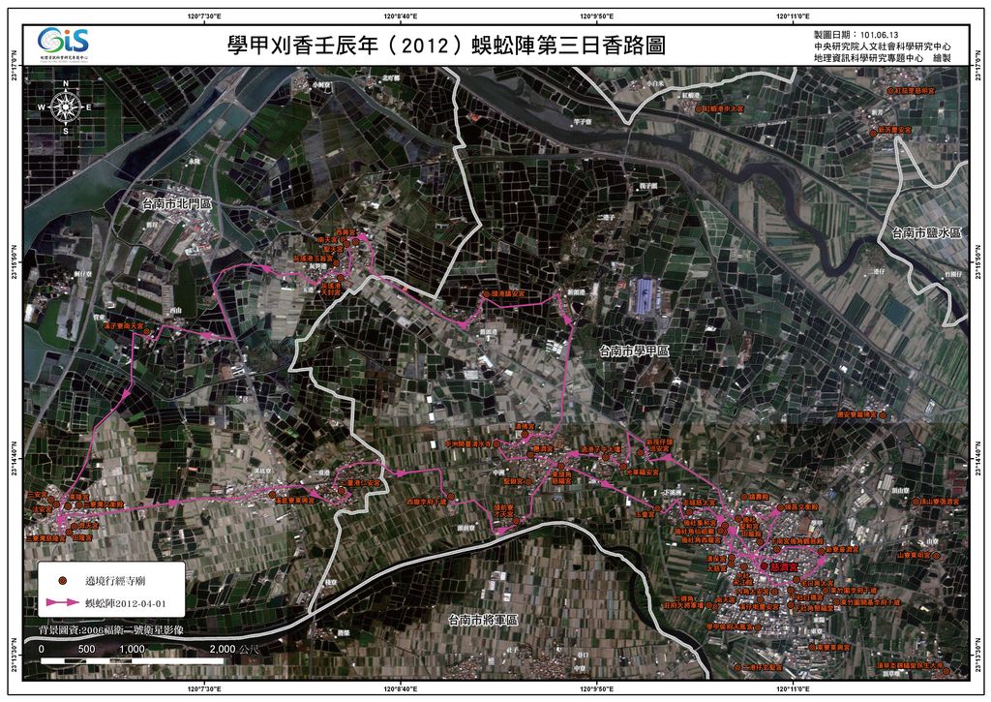The image size is (991, 702).
Task: Click the 台南市學甲區 district label
Action: click(634, 351)
